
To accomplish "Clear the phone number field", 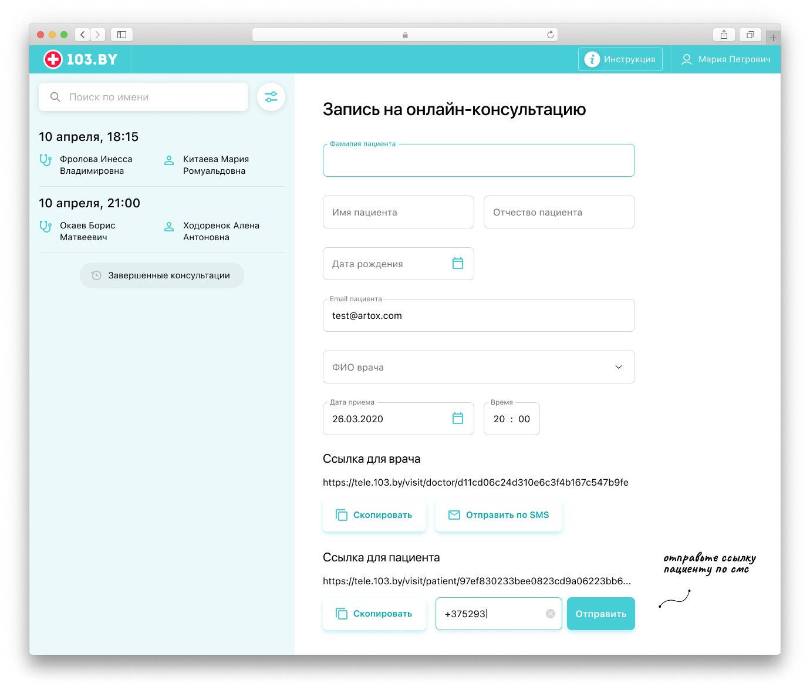I will [551, 614].
